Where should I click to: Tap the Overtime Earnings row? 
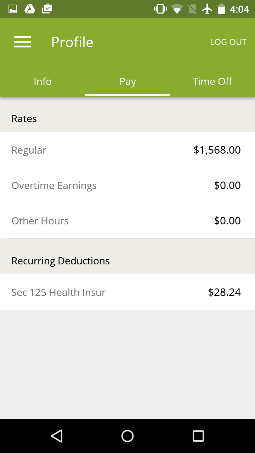[x=127, y=185]
